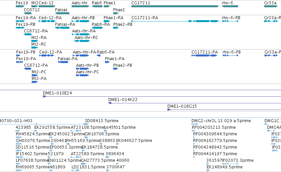Select the Patsas-PA protein feature
The image size is (281, 172).
point(63,62)
